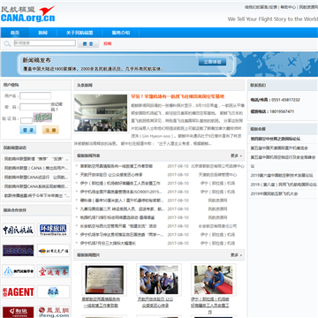Open the first navigation tab in blue bar
The height and width of the screenshot is (318, 318).
[x=15, y=33]
